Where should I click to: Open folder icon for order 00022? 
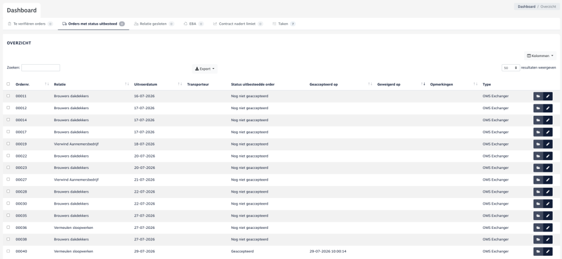pyautogui.click(x=538, y=156)
